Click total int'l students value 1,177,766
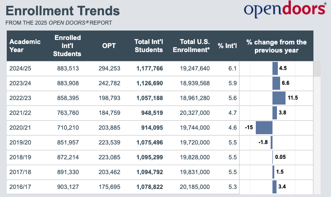This screenshot has height=197, width=331. click(150, 68)
